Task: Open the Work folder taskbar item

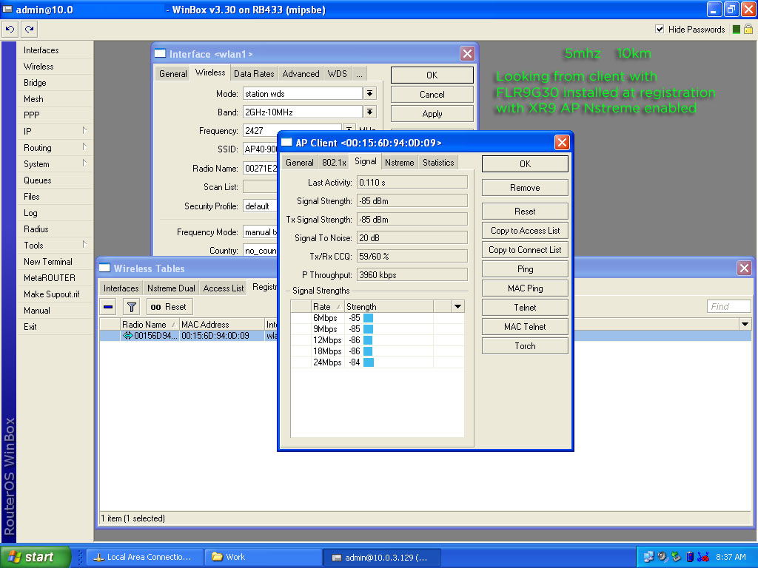Action: click(x=263, y=557)
